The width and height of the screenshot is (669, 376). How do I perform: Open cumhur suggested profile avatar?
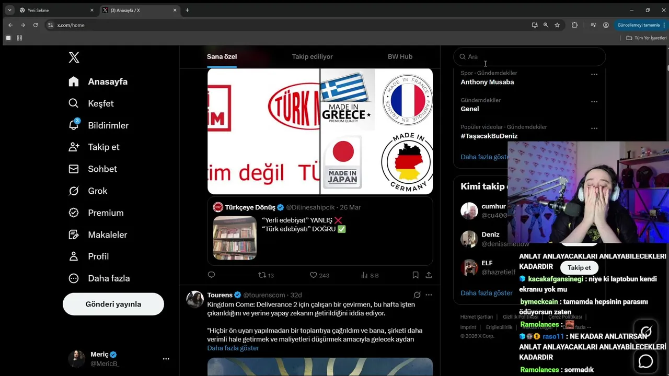469,211
